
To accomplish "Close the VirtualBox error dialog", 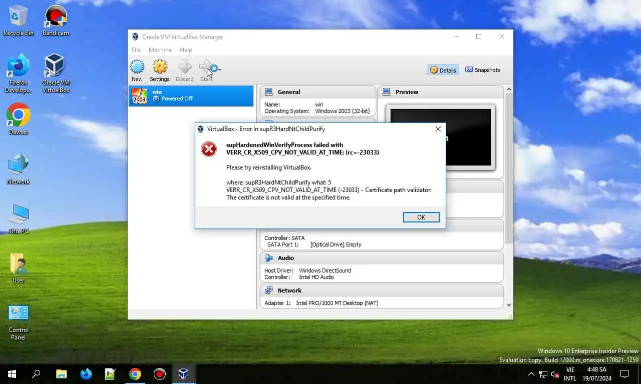I will 438,129.
